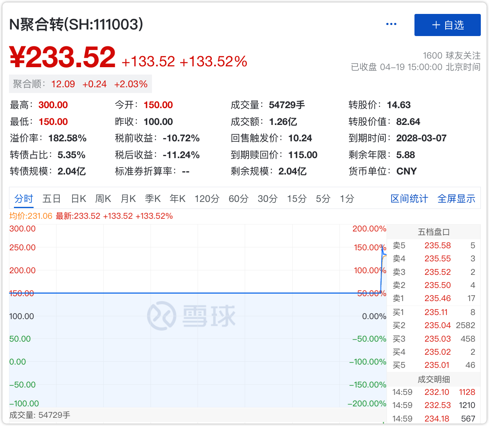Click the 卖1 ask price 235.46 row
The image size is (489, 426).
[434, 299]
